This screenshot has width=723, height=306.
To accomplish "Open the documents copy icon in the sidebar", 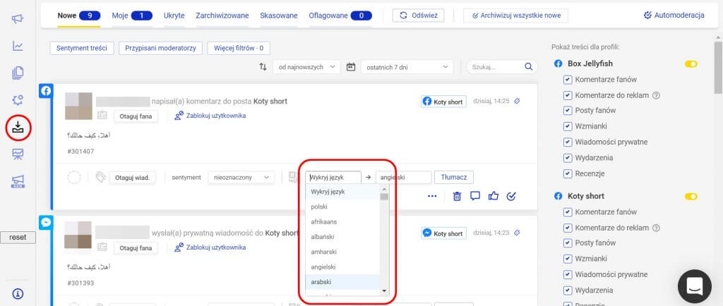I will (x=18, y=73).
